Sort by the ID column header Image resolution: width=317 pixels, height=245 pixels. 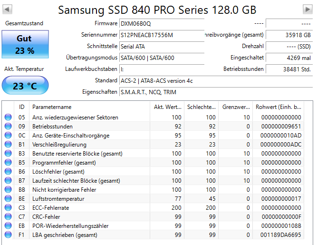click(22, 107)
